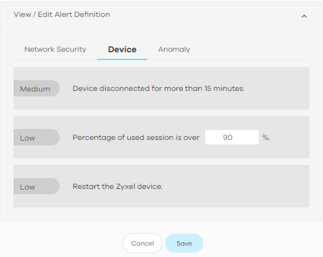This screenshot has width=323, height=257.
Task: Click the 'Percentage of used session is over' label
Action: coord(136,138)
